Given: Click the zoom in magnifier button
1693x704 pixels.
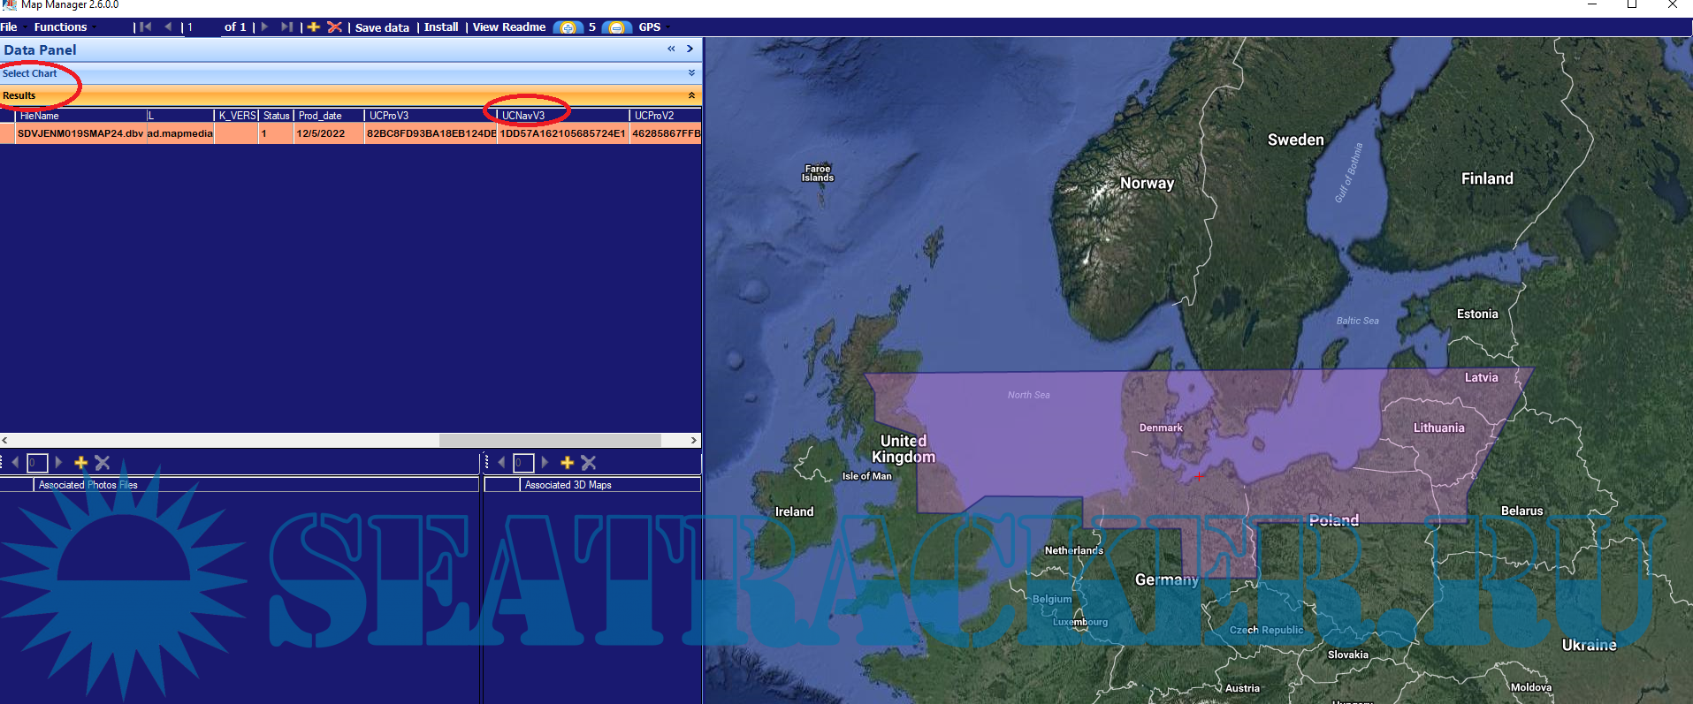Looking at the screenshot, I should pyautogui.click(x=568, y=27).
